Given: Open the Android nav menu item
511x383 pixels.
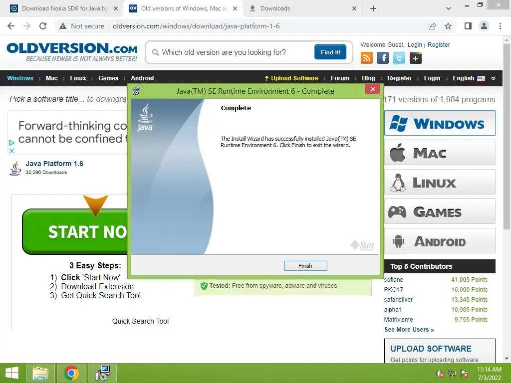Looking at the screenshot, I should pyautogui.click(x=142, y=78).
